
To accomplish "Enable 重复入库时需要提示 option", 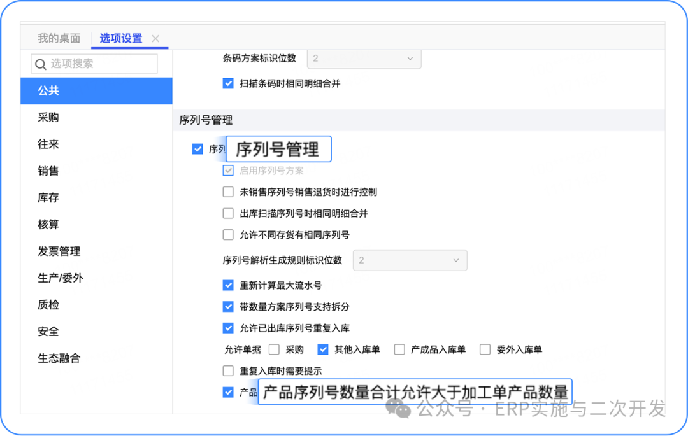I will tap(228, 371).
